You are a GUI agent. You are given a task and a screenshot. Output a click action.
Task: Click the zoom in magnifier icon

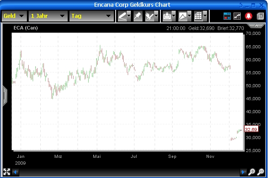tap(261, 172)
